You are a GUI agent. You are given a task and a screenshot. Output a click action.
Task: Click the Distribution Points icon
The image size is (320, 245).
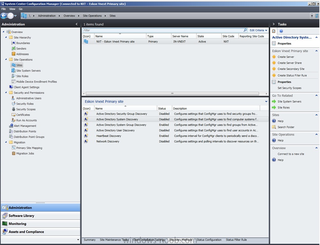11,131
